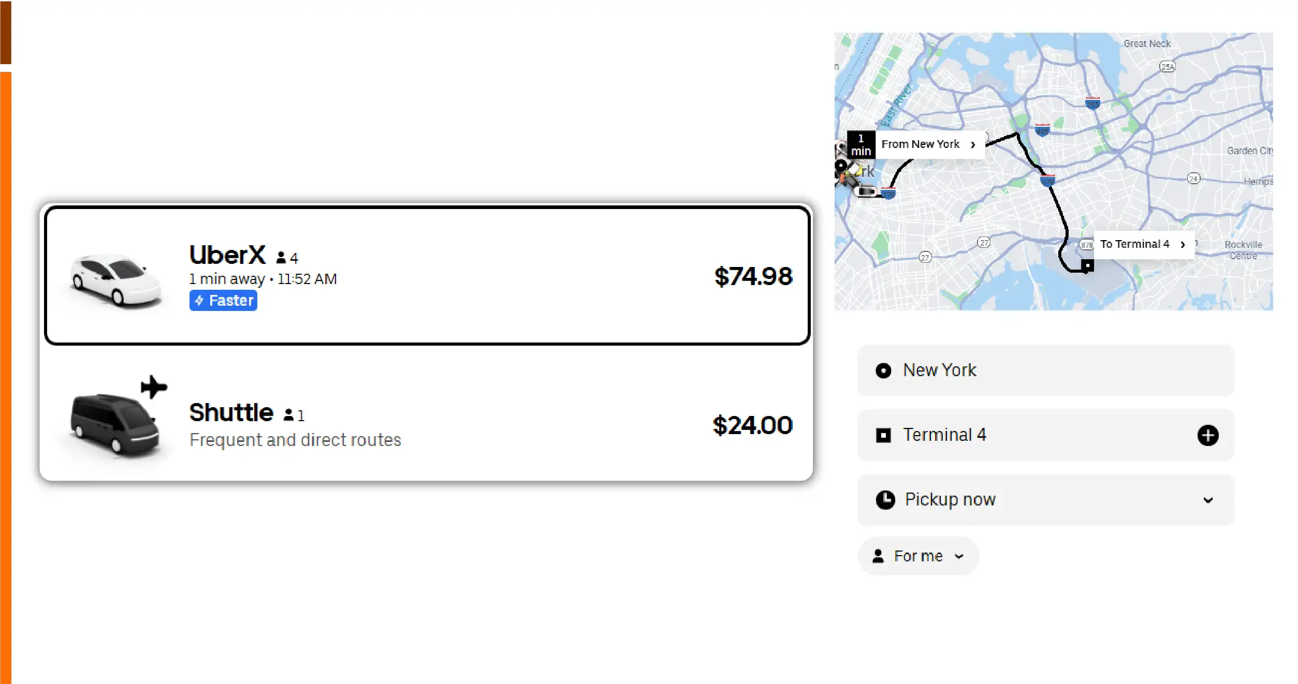
Task: Open the From New York map label
Action: pos(928,144)
